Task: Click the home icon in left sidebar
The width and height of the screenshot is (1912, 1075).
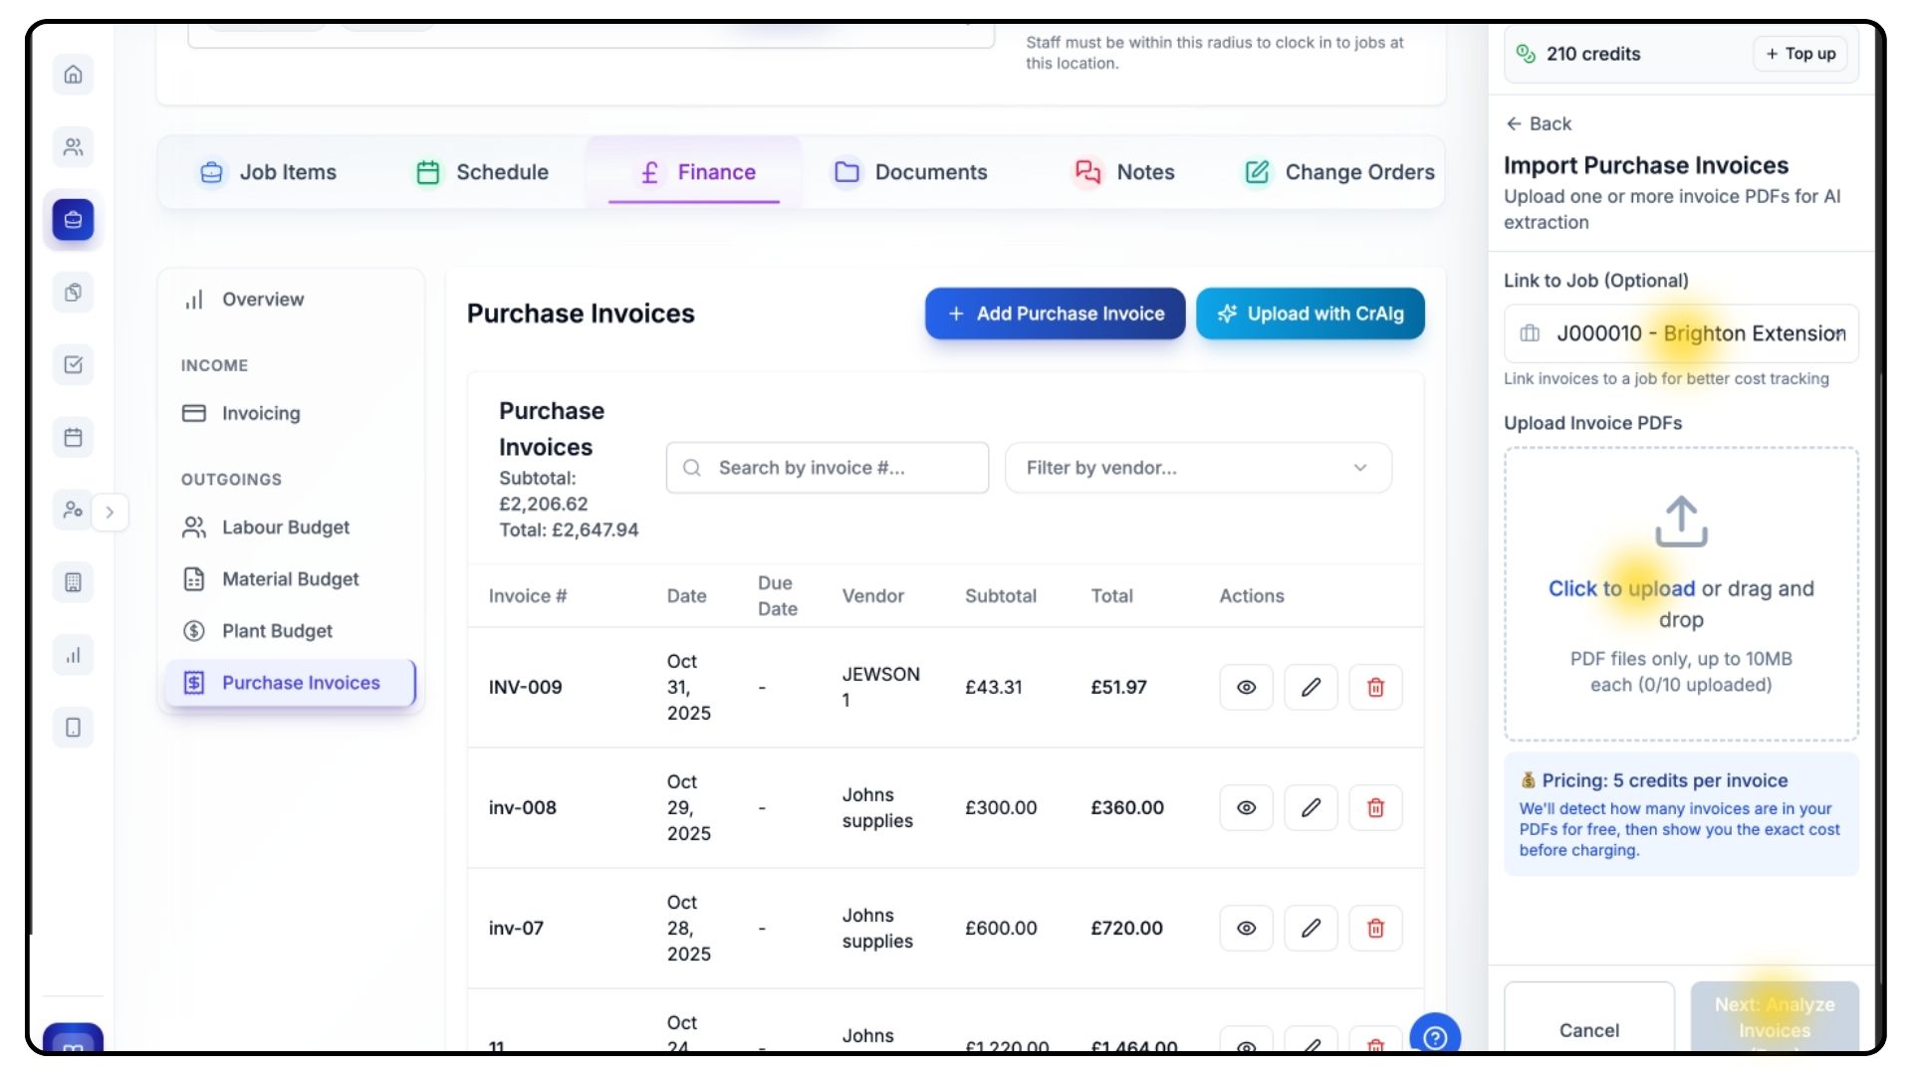Action: click(x=73, y=75)
